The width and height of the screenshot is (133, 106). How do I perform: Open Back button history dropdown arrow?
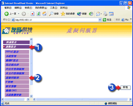pos(19,14)
